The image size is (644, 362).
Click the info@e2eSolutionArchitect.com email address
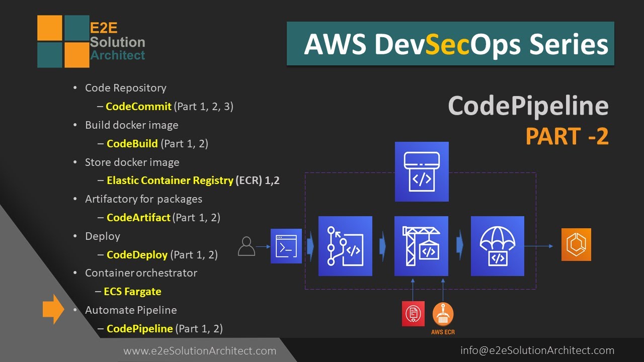[537, 350]
